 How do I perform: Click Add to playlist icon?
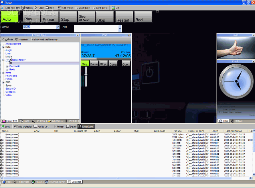[x=16, y=126]
